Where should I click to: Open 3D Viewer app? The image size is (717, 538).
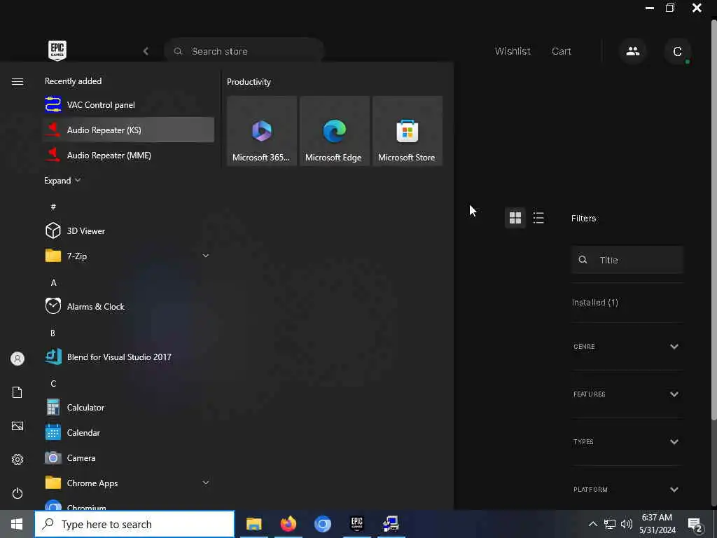click(128, 230)
